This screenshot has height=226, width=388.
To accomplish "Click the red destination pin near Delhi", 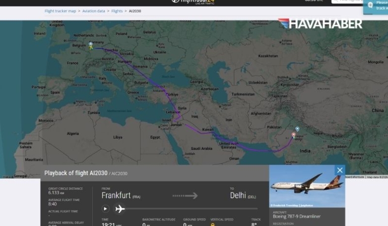I will click(x=293, y=135).
